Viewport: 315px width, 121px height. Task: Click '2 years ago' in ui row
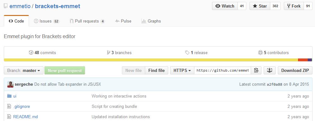click(x=298, y=96)
